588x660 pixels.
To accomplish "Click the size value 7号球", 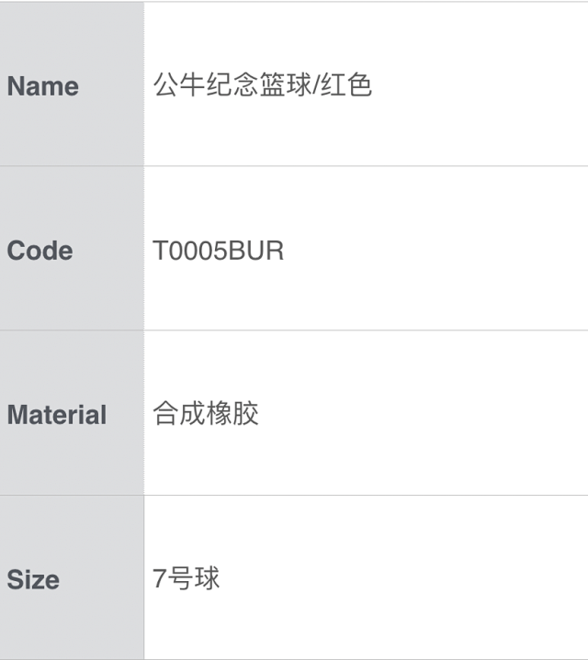I will 187,579.
